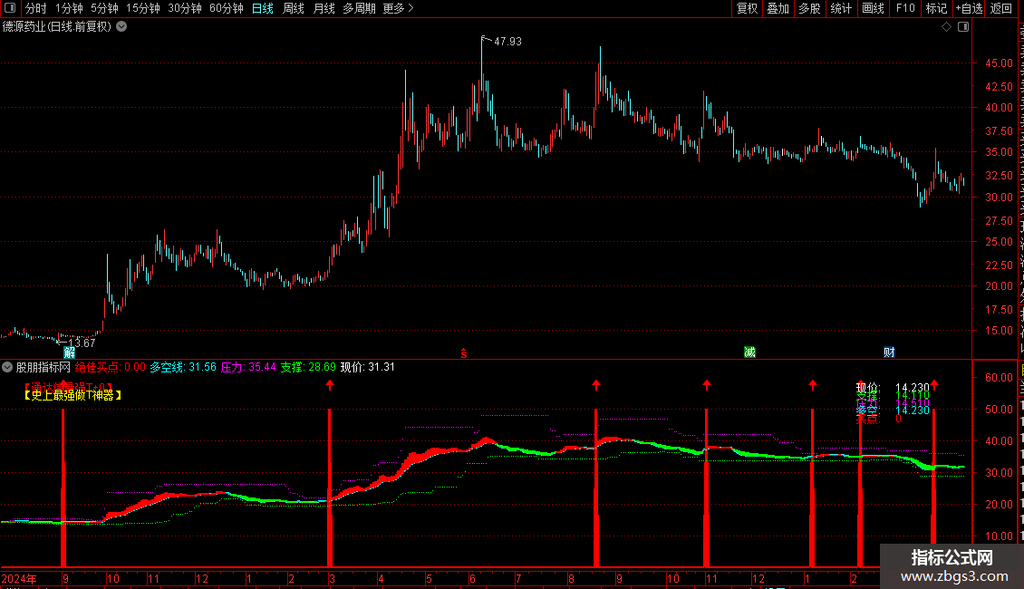Viewport: 1024px width, 589px height.
Task: Toggle the left side panel icon
Action: (10, 8)
